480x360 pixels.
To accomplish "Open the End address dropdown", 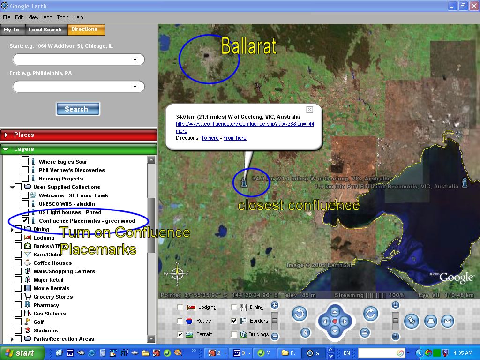I will point(135,87).
